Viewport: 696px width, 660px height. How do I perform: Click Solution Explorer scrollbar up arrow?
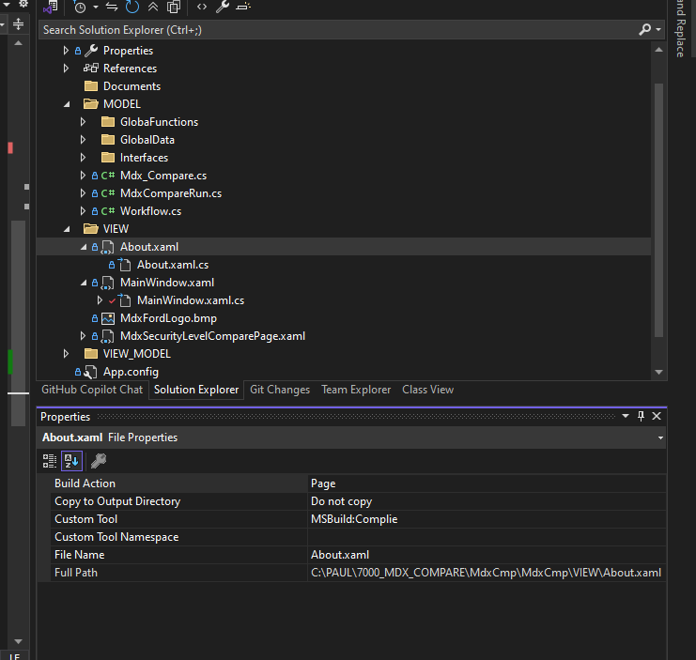pyautogui.click(x=658, y=49)
